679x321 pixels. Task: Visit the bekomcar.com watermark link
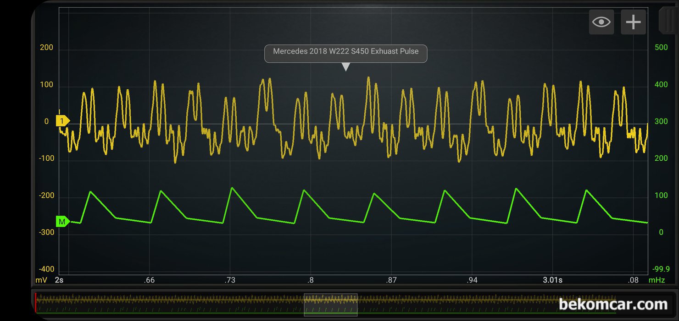tap(613, 304)
